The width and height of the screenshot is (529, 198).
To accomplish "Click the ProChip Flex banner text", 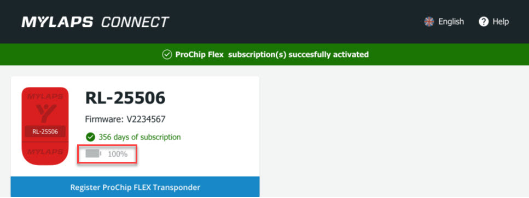I will tap(199, 54).
